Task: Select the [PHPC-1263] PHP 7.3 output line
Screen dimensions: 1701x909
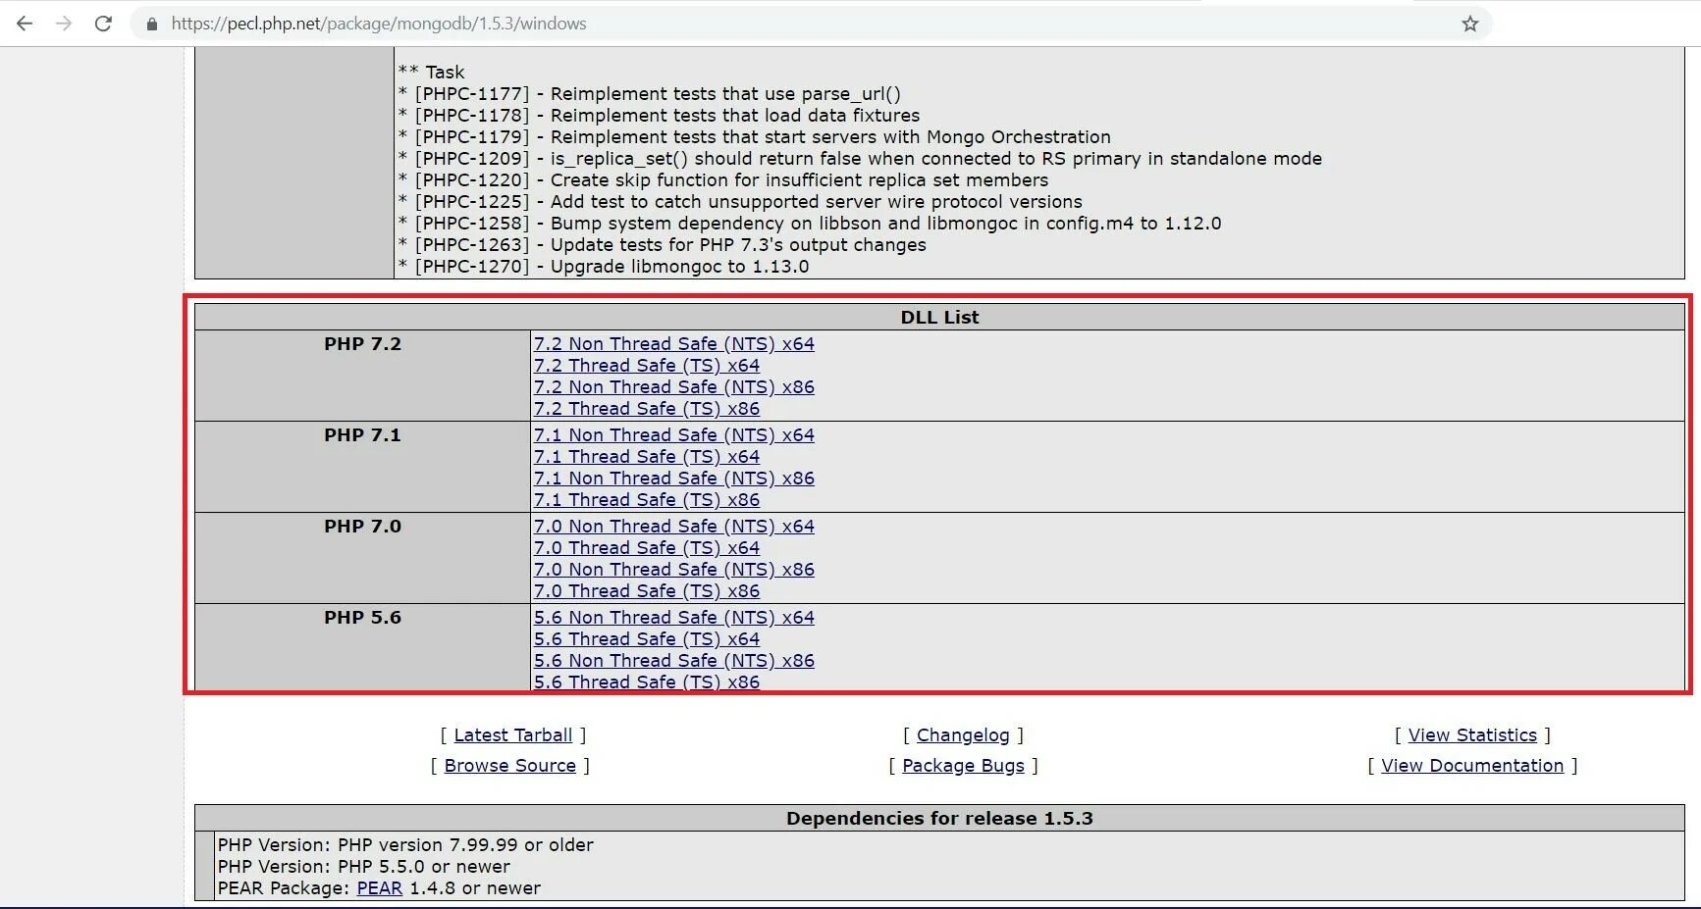Action: (x=663, y=245)
